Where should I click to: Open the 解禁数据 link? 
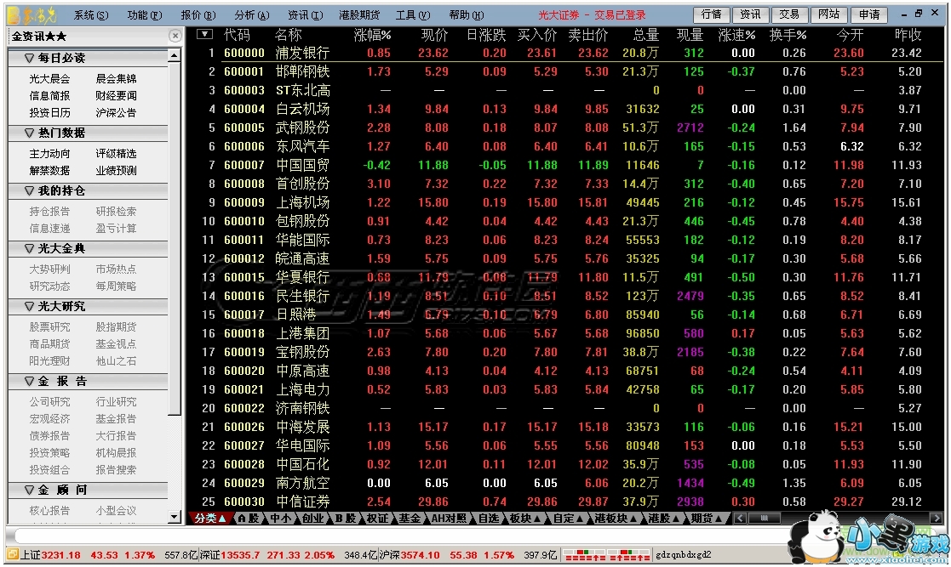pyautogui.click(x=49, y=171)
